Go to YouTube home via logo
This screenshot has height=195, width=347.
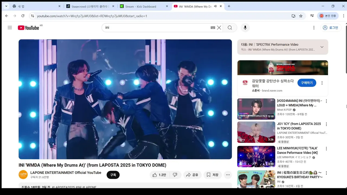[x=28, y=28]
